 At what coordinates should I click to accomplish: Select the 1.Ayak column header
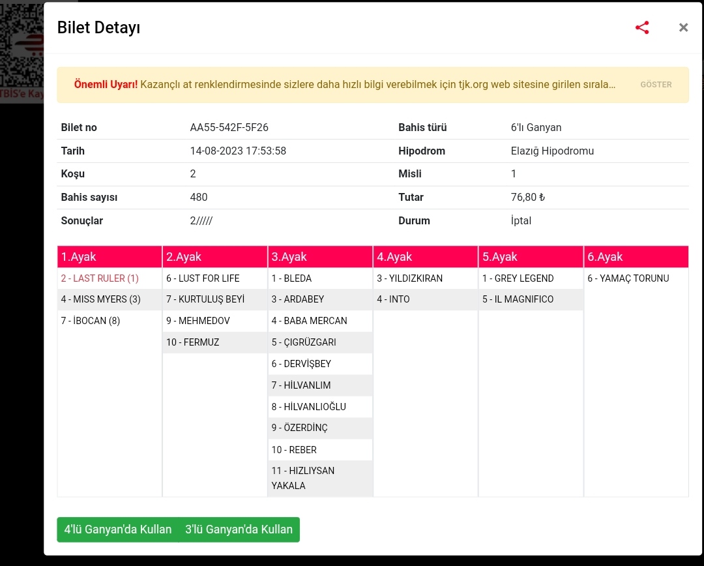(110, 256)
